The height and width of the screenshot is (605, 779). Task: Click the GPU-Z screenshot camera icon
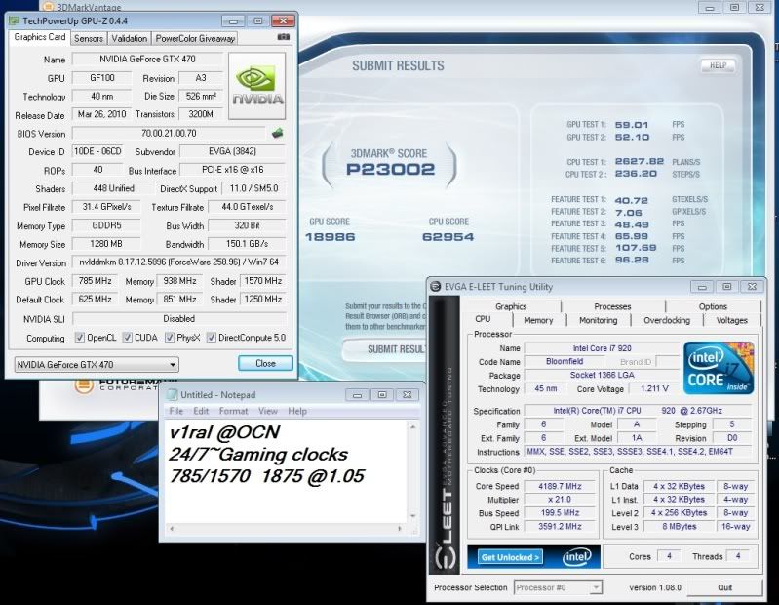click(284, 38)
